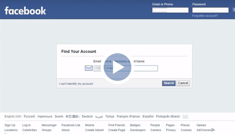This screenshot has height=134, width=235.
Task: Open Games footer link
Action: [x=201, y=125]
